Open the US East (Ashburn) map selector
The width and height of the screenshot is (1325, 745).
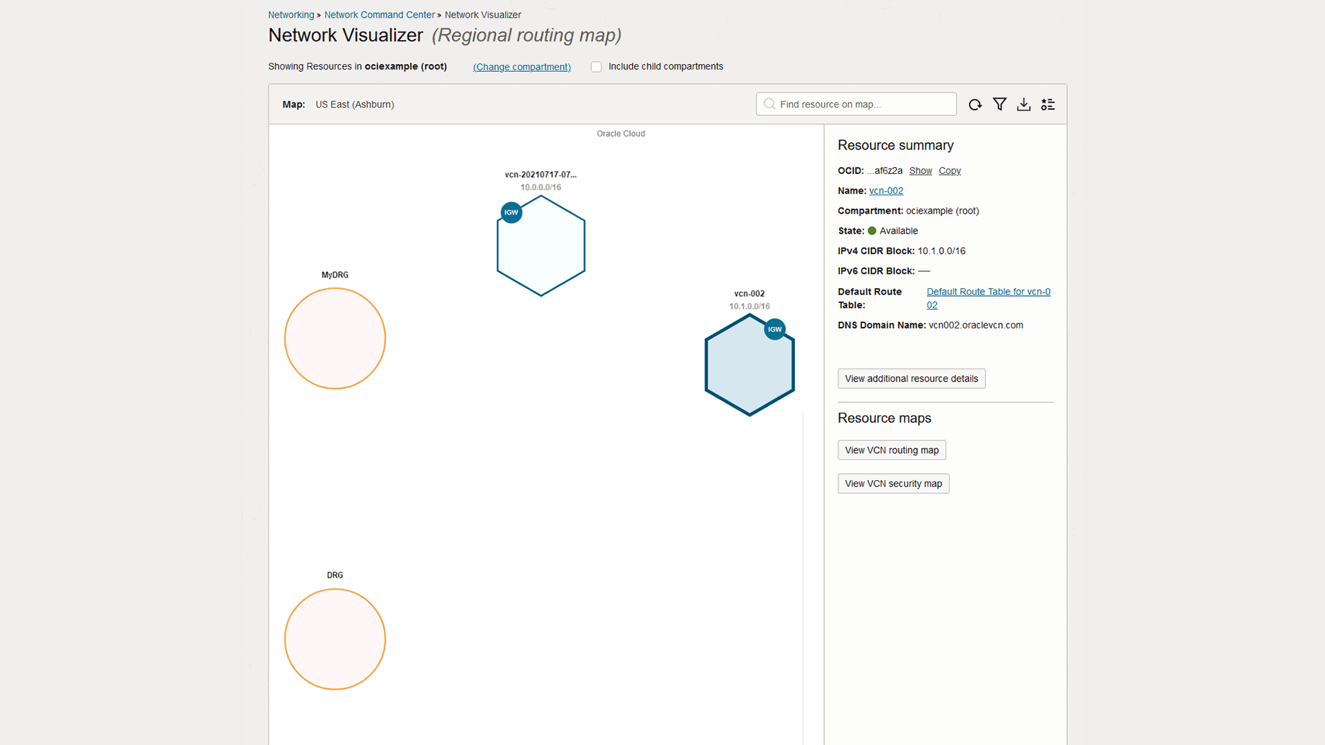coord(355,104)
